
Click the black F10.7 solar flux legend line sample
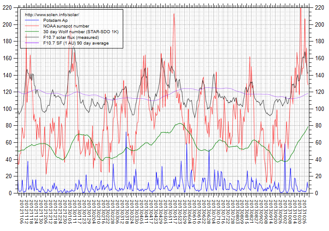(x=32, y=37)
